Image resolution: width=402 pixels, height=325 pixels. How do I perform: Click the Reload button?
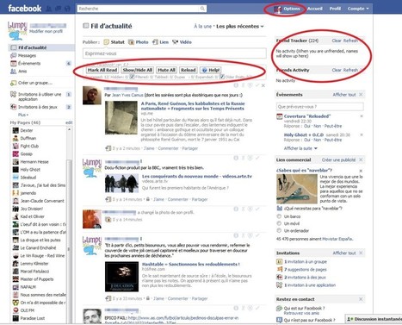189,70
